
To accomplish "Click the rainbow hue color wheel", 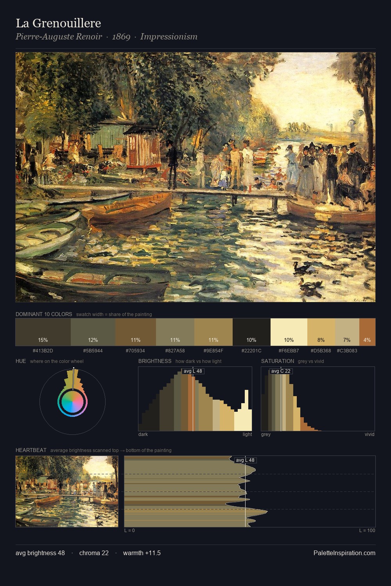I will pyautogui.click(x=72, y=402).
